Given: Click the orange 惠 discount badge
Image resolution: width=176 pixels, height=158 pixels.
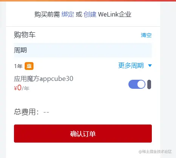Looking at the screenshot, I should pyautogui.click(x=29, y=66).
